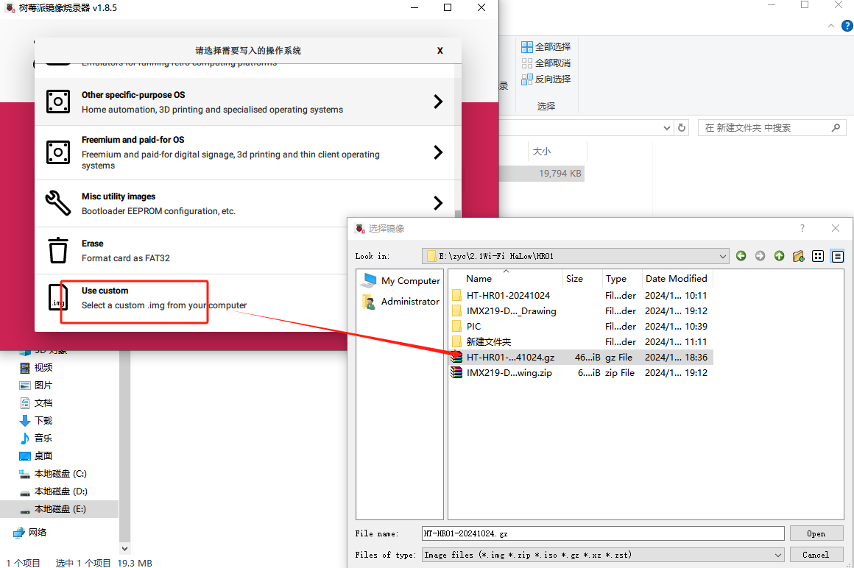Click Select None (全部取消) in Explorer ribbon
Viewport: 854px width, 568px height.
pos(546,63)
